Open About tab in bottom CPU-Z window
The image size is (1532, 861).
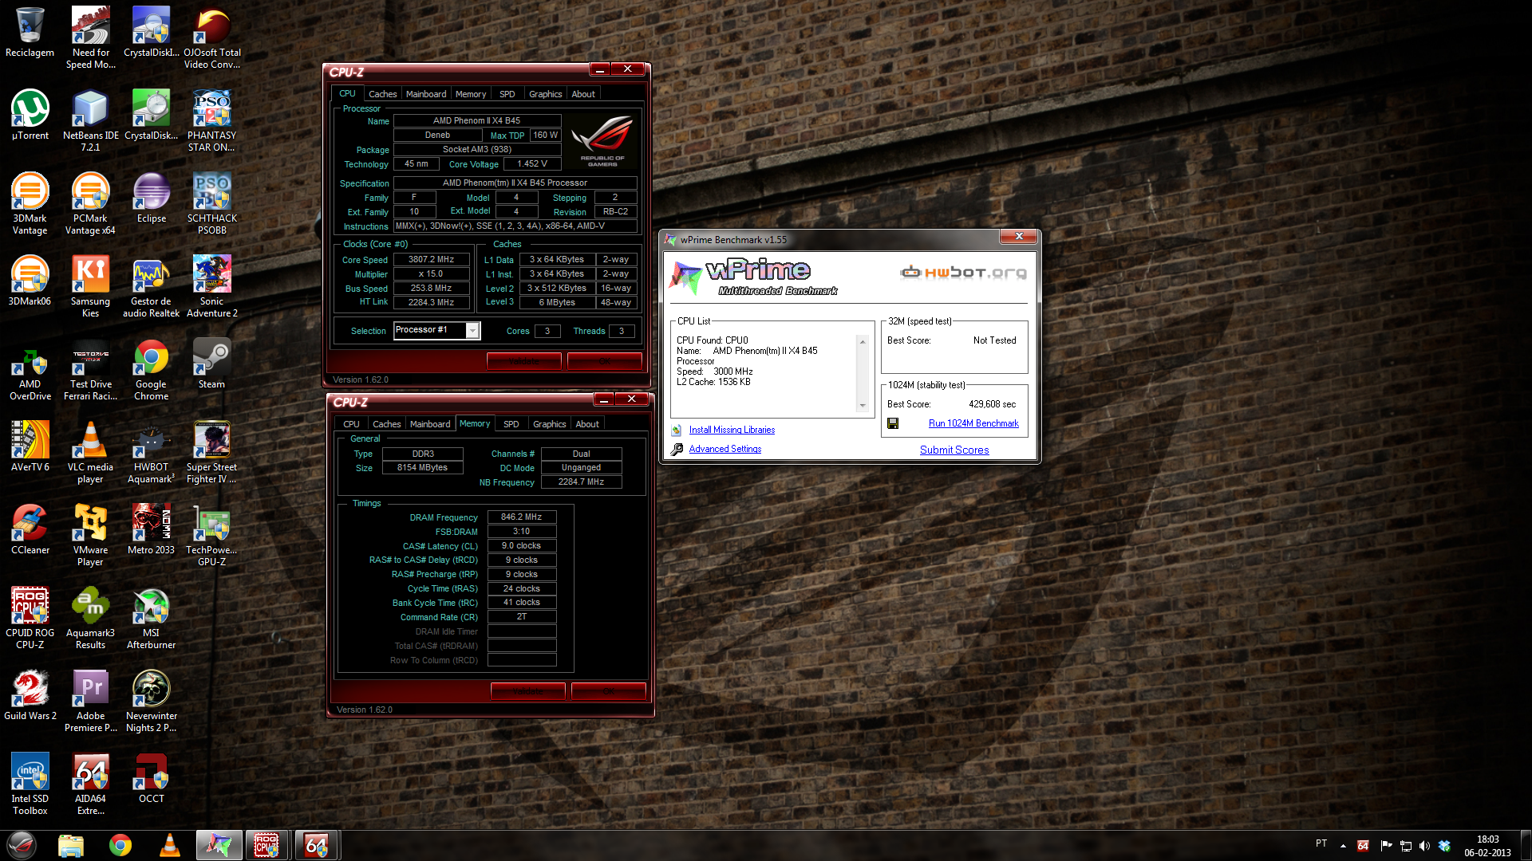(x=587, y=424)
